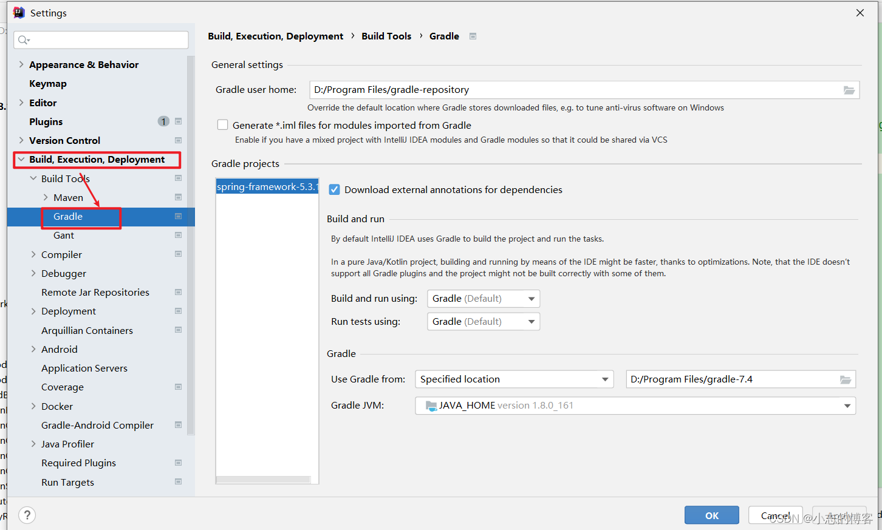Click the JAVA_HOME folder icon in the Gradle JVM field
Viewport: 882px width, 530px height.
(x=431, y=406)
